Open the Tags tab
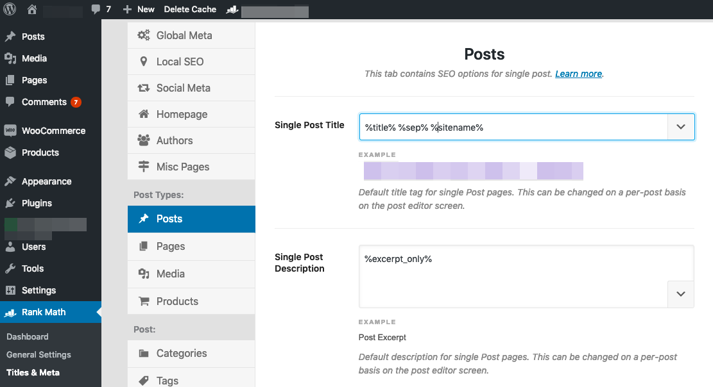 pos(191,378)
